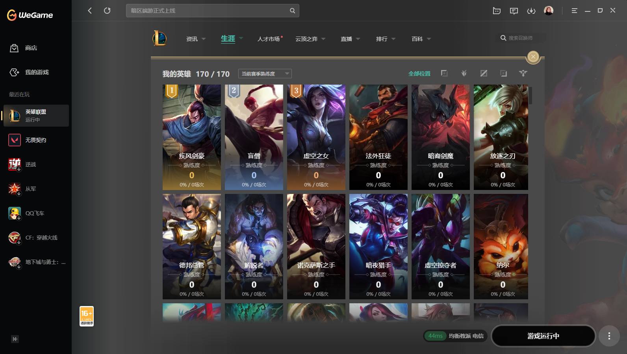Viewport: 627px width, 354px height.
Task: Expand the 排行 menu arrow
Action: pyautogui.click(x=393, y=39)
